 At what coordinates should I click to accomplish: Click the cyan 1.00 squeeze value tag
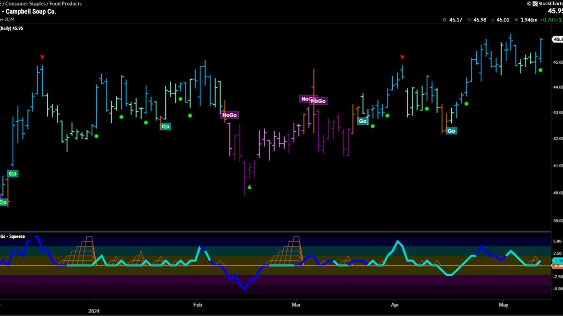(557, 260)
